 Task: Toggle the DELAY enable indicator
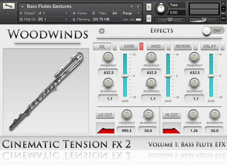[x=222, y=46]
